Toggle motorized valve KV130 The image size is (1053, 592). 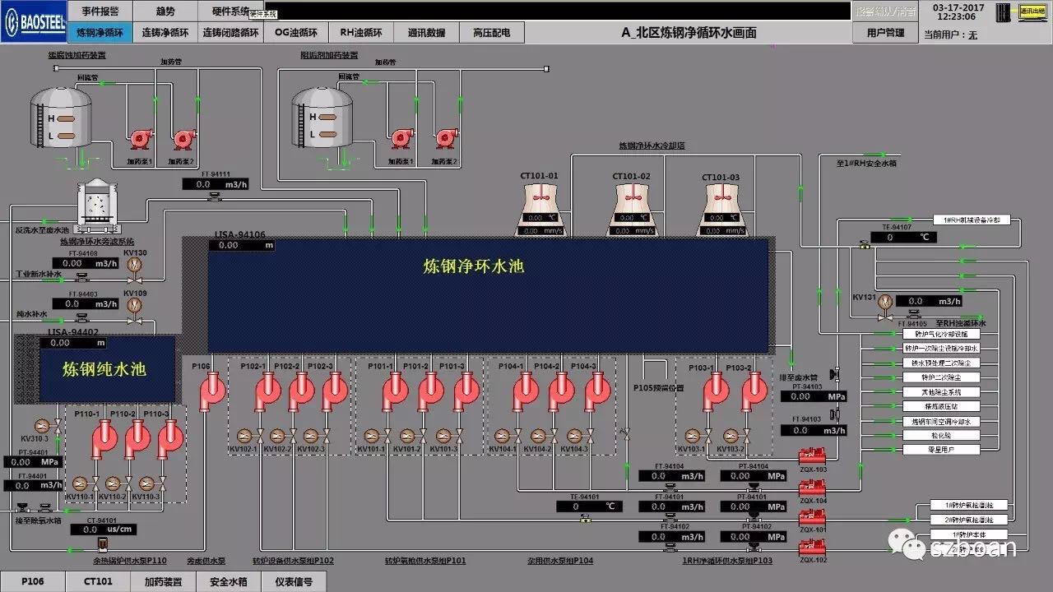click(x=134, y=264)
